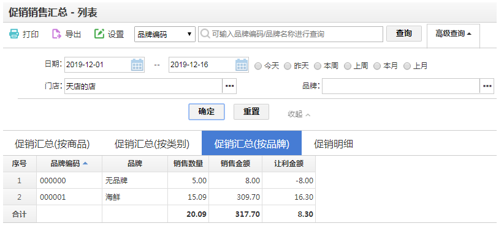Click the 设置 label
Image resolution: width=504 pixels, height=226 pixels.
116,34
